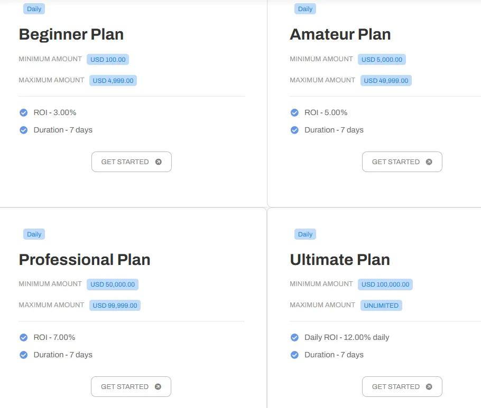Viewport: 481px width, 408px height.
Task: Select the USD 100.00 minimum amount badge
Action: click(108, 60)
